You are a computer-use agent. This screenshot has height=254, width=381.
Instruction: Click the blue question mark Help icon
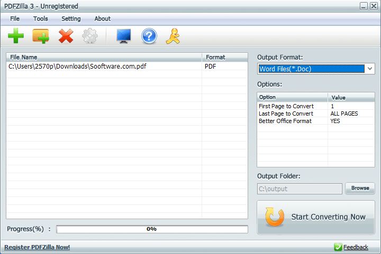tap(149, 36)
